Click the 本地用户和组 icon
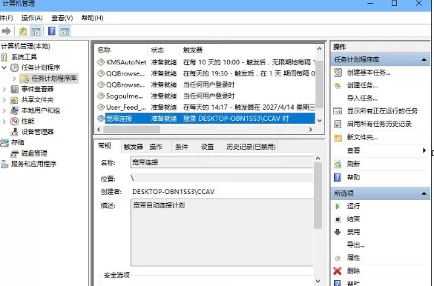The image size is (434, 286). coord(14,110)
